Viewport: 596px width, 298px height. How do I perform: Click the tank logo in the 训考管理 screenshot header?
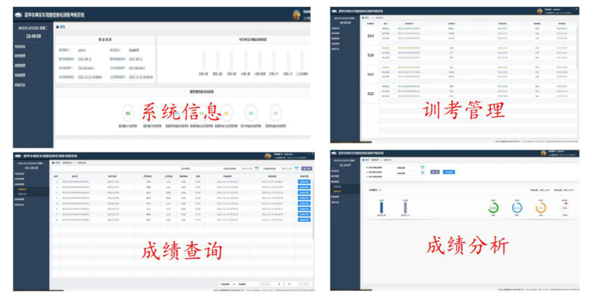pos(335,11)
